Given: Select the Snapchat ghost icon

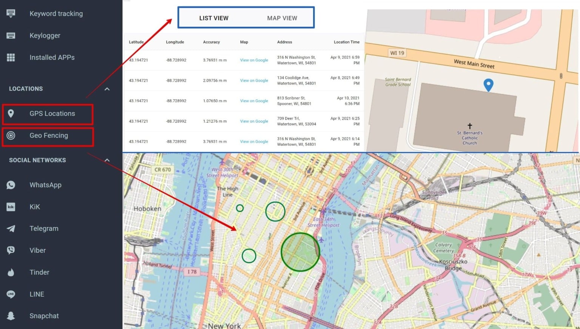Looking at the screenshot, I should [x=11, y=316].
